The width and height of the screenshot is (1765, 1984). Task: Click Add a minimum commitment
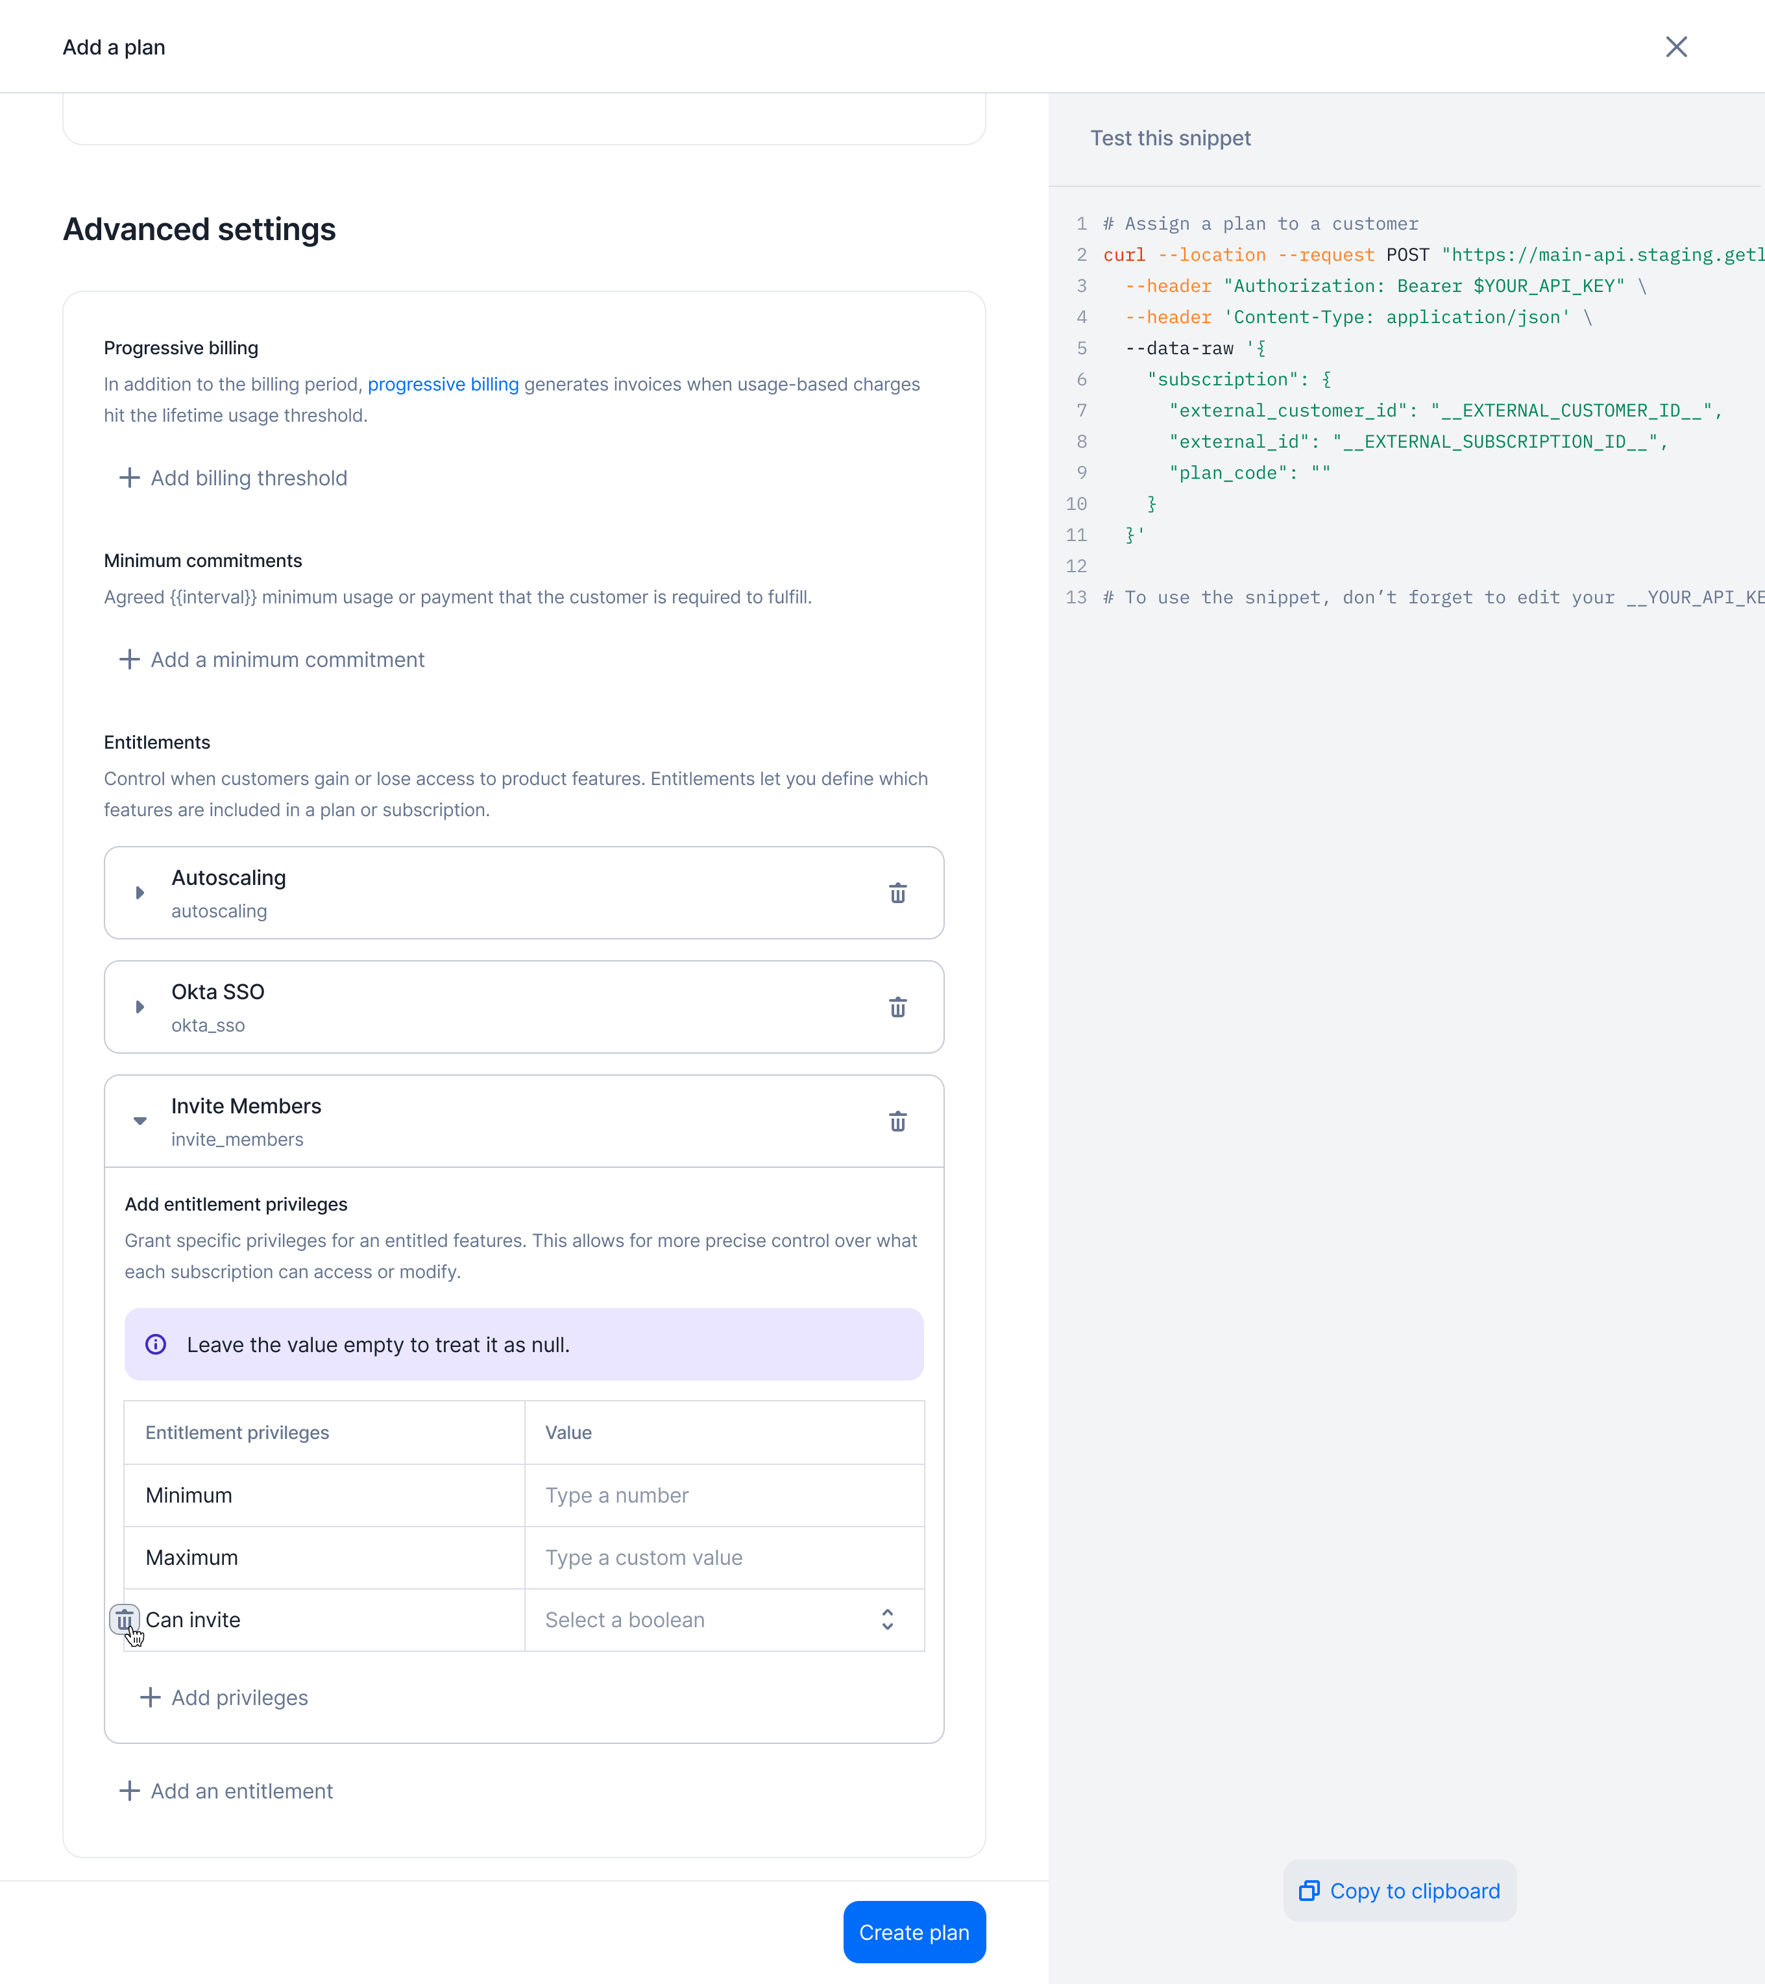point(272,660)
